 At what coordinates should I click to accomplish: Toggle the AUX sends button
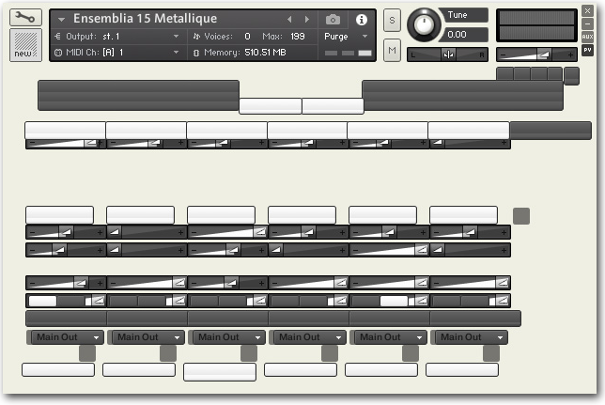(587, 37)
